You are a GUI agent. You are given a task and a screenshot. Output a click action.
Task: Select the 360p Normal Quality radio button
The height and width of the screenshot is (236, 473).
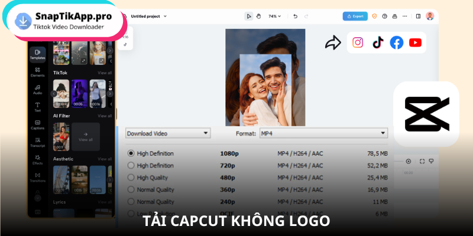pyautogui.click(x=131, y=189)
